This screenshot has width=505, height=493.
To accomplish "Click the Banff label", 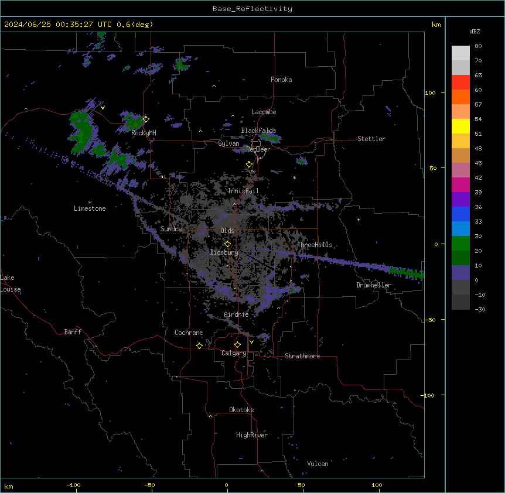I will point(73,332).
